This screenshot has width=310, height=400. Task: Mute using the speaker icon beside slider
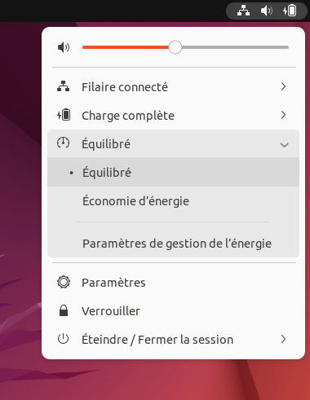[x=64, y=47]
